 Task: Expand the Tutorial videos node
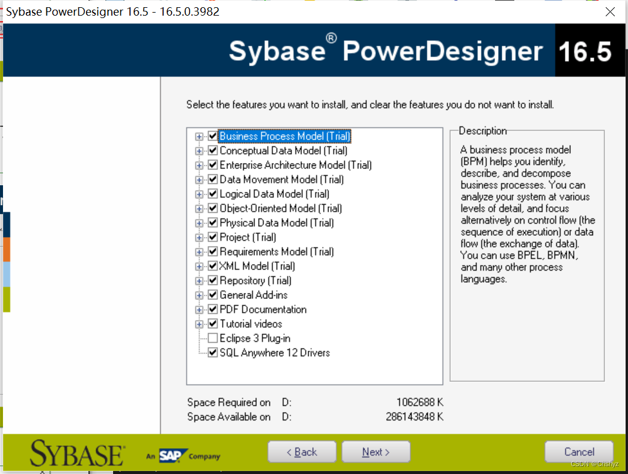click(199, 324)
